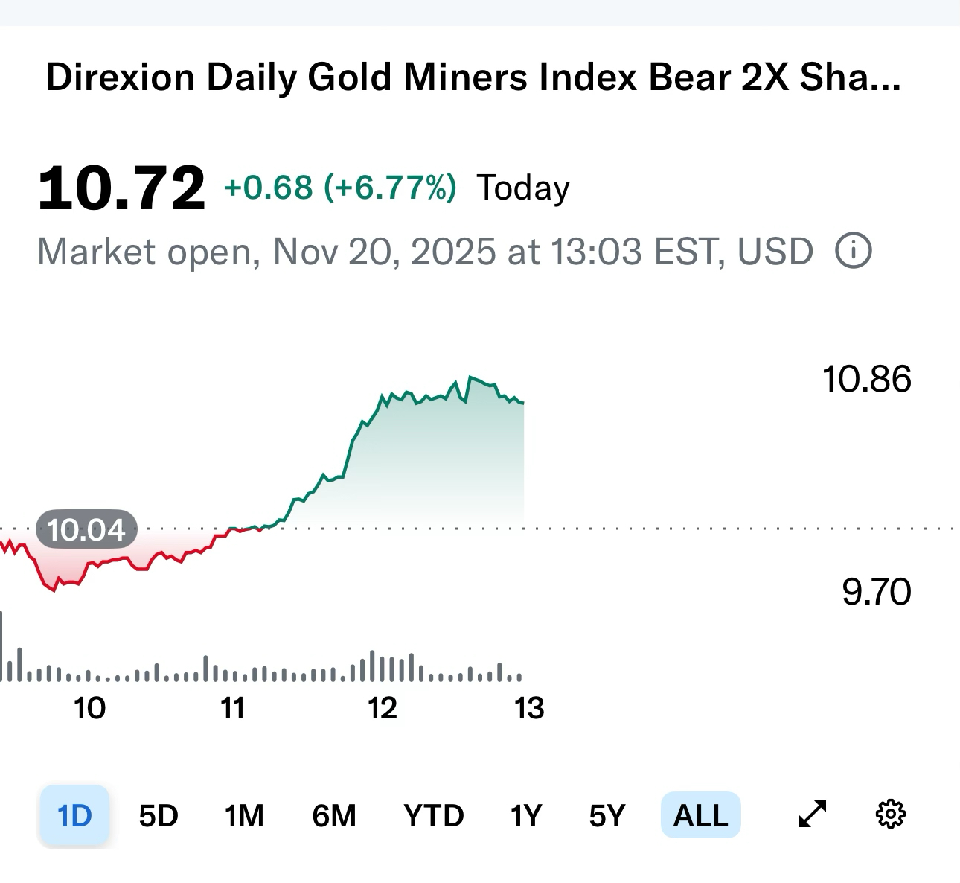Screen dimensions: 960x883
Task: Switch to 6M time range
Action: pyautogui.click(x=334, y=816)
